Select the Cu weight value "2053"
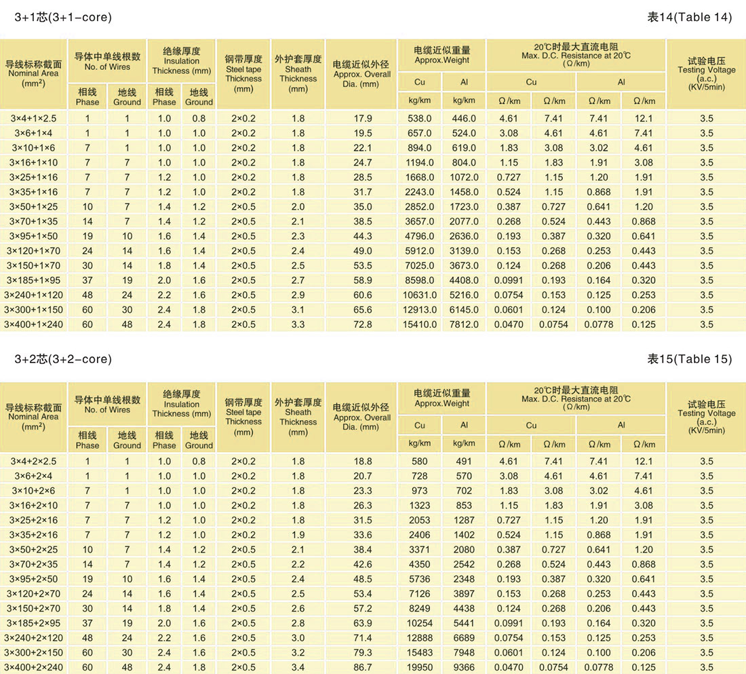Viewport: 746px width, 674px height. (420, 520)
